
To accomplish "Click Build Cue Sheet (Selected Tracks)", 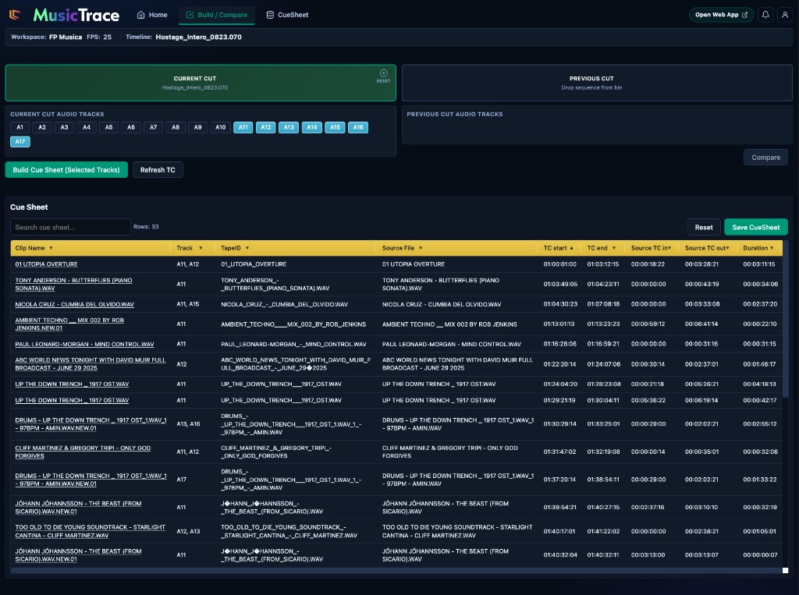I will tap(66, 170).
